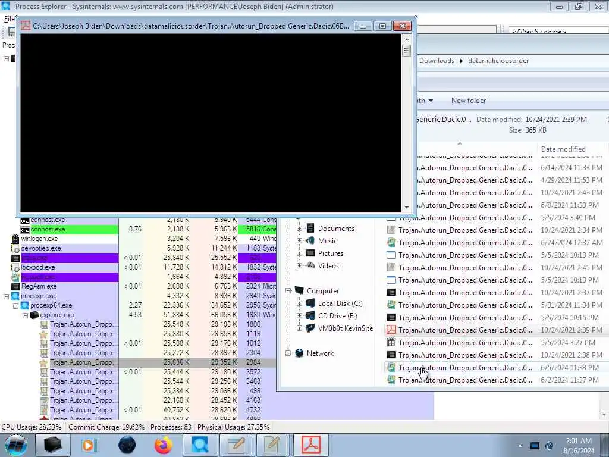This screenshot has height=457, width=609.
Task: Collapse procexp.exe process tree
Action: (x=6, y=296)
